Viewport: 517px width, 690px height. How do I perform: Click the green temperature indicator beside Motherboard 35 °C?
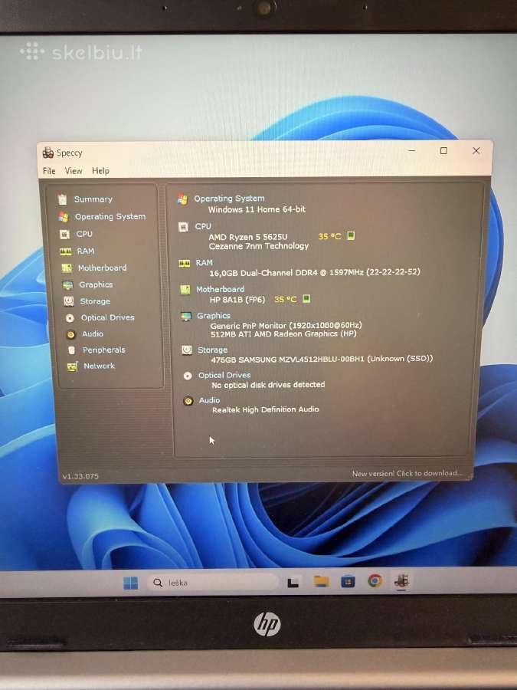point(306,299)
